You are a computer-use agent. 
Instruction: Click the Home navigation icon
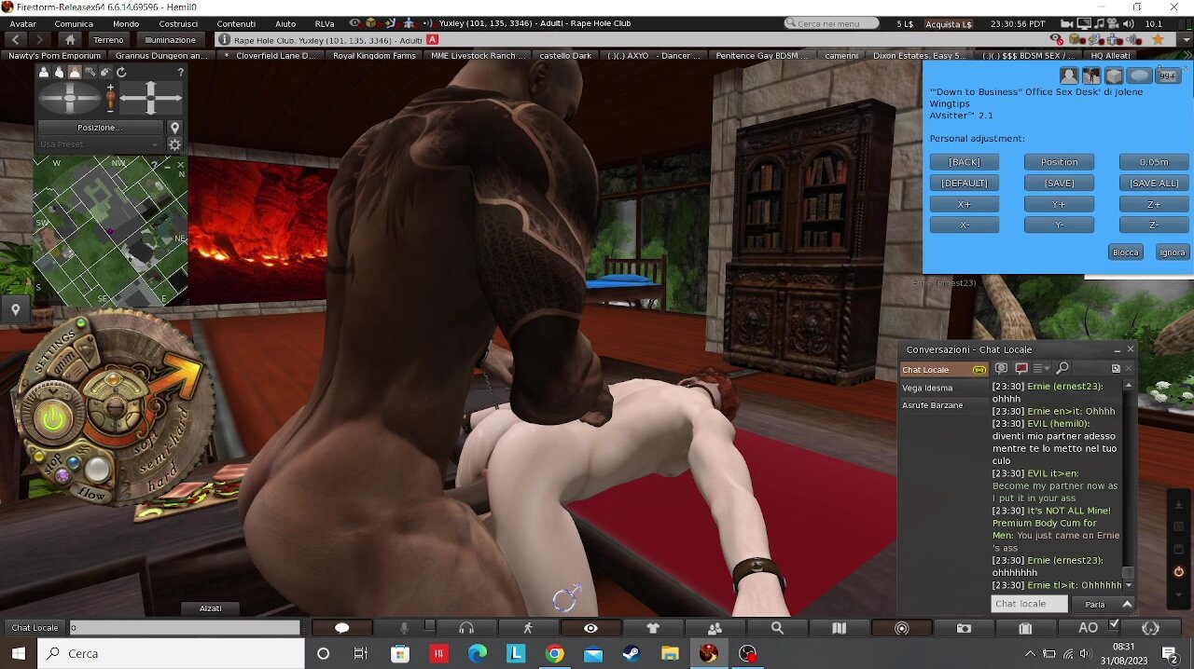(70, 40)
